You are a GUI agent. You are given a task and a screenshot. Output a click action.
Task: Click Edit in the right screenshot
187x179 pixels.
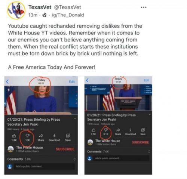pos(147,80)
